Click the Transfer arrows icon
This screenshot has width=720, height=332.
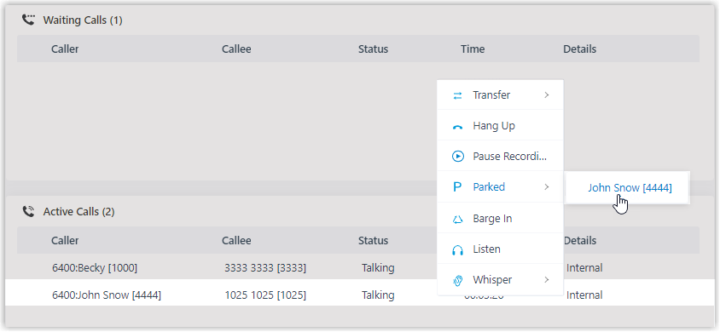click(457, 95)
